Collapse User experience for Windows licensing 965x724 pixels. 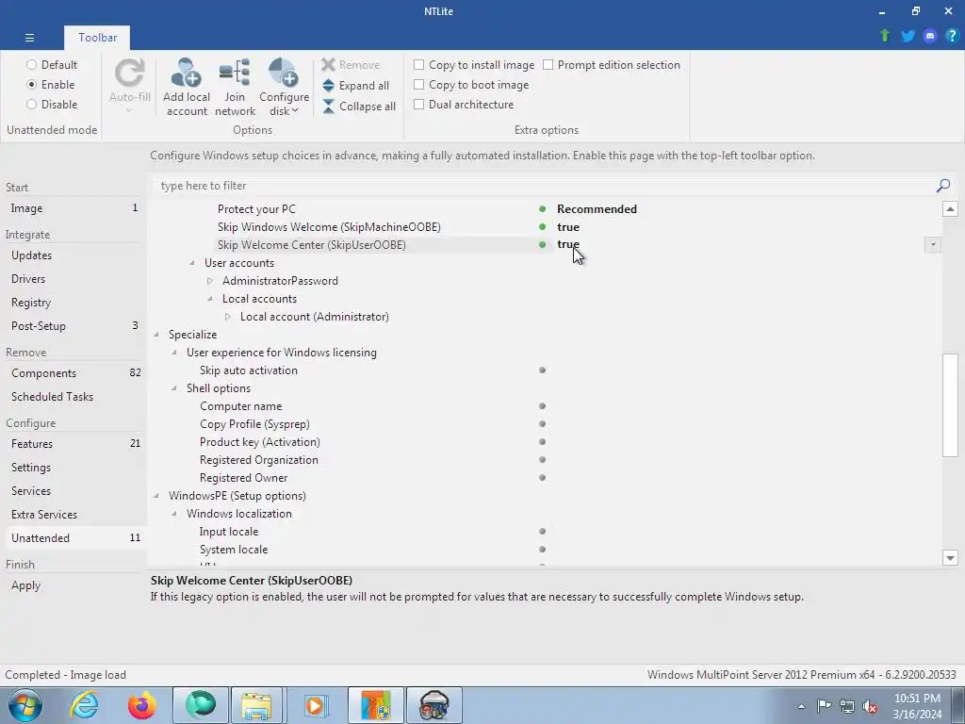click(174, 353)
